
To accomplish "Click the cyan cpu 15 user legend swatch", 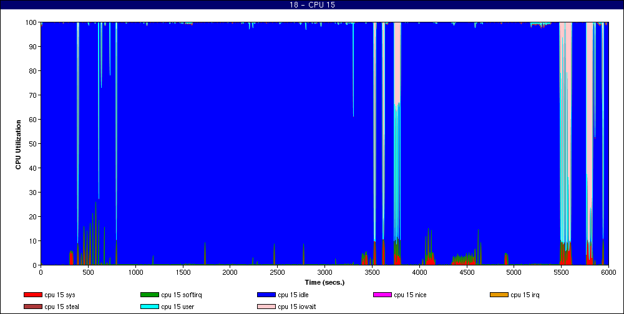I will 150,307.
